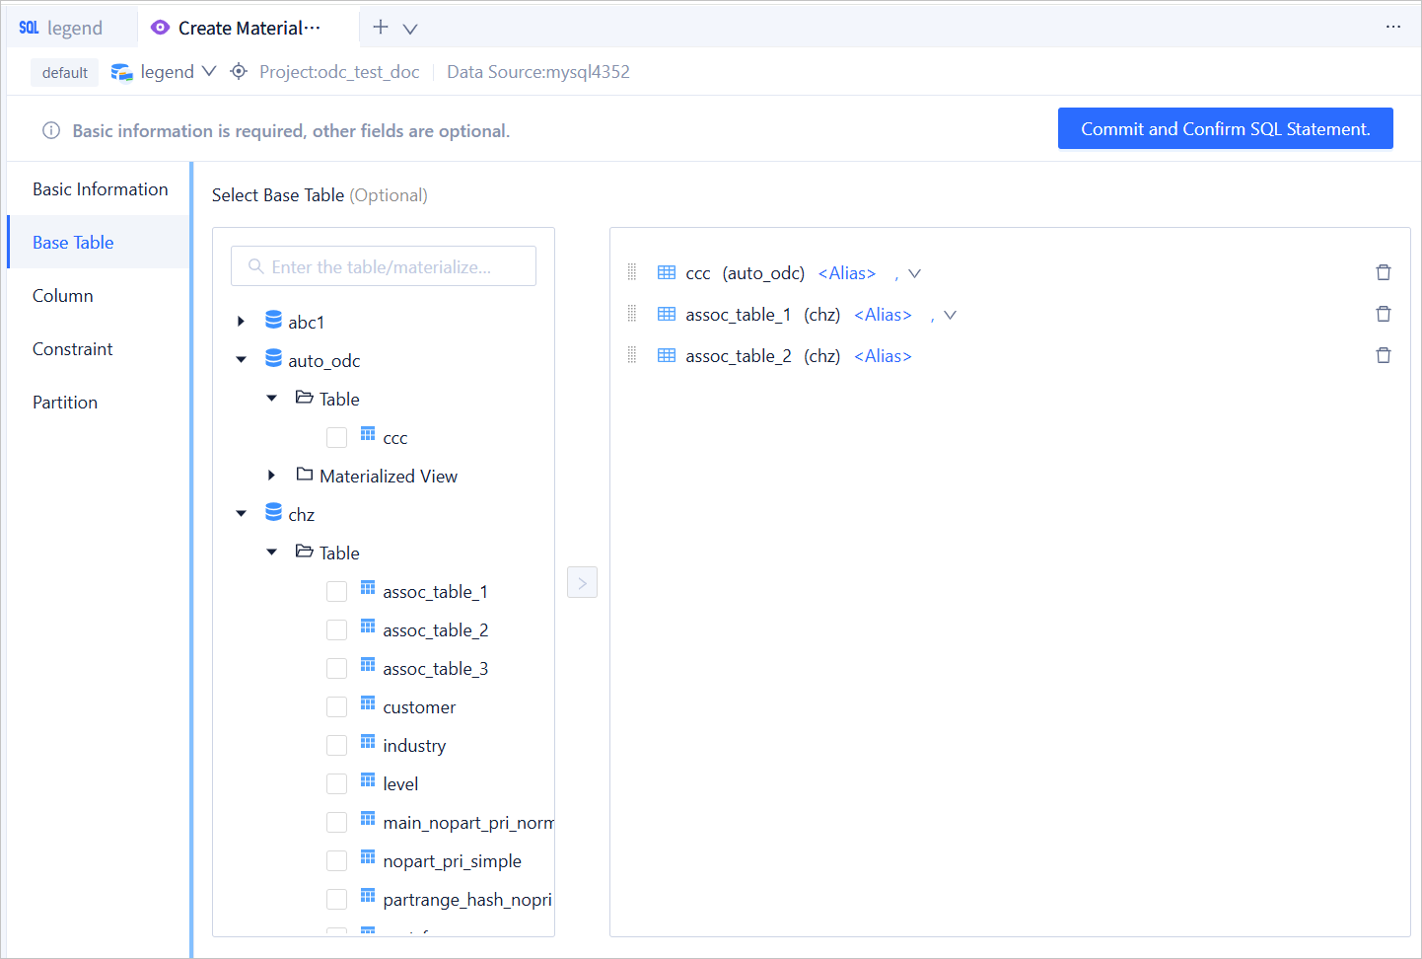Delete ccc table from selected list
The height and width of the screenshot is (959, 1422).
pos(1383,273)
